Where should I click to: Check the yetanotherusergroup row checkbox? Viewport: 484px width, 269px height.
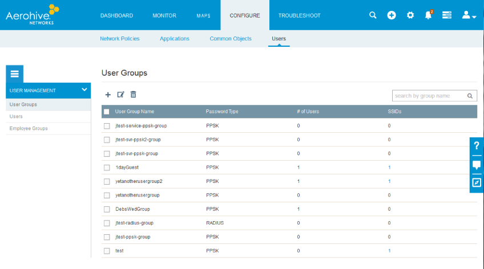click(107, 195)
